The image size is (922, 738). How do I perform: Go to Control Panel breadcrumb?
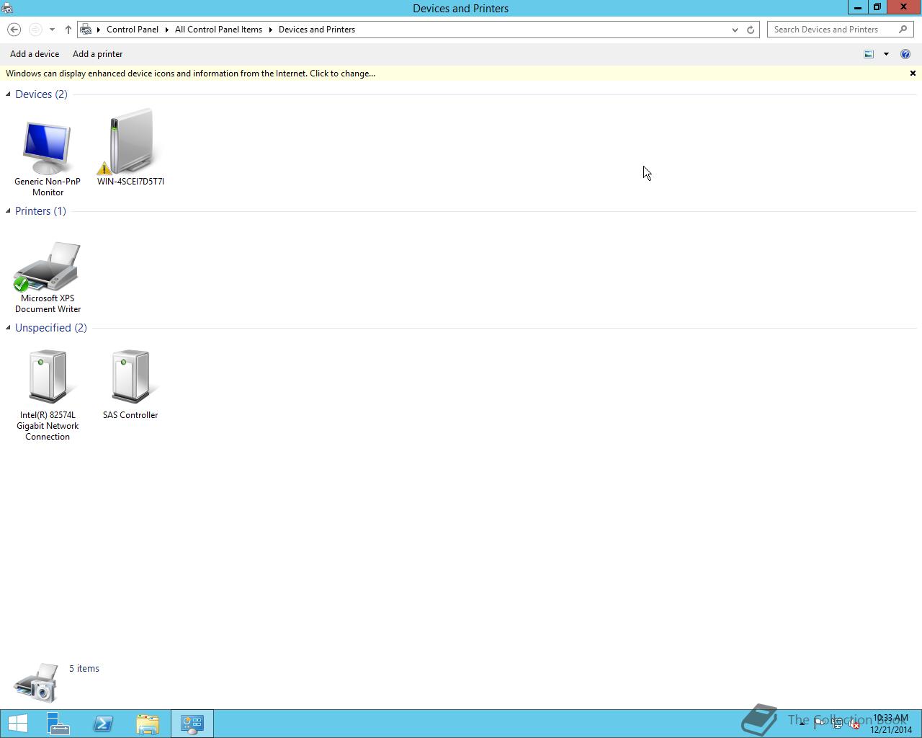click(133, 30)
